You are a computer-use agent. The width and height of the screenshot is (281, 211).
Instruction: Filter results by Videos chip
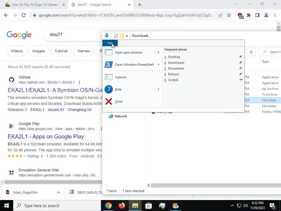(x=16, y=51)
